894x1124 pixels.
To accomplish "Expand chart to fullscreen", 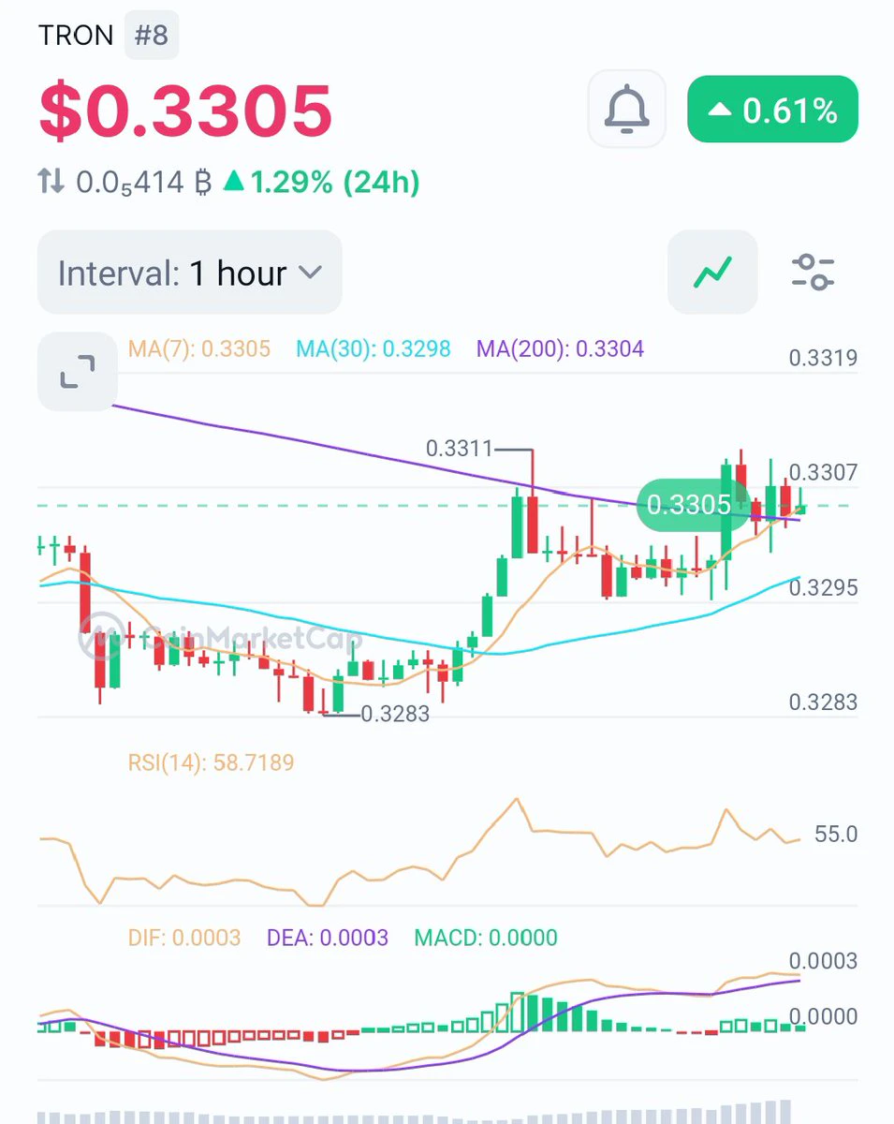I will pos(78,371).
